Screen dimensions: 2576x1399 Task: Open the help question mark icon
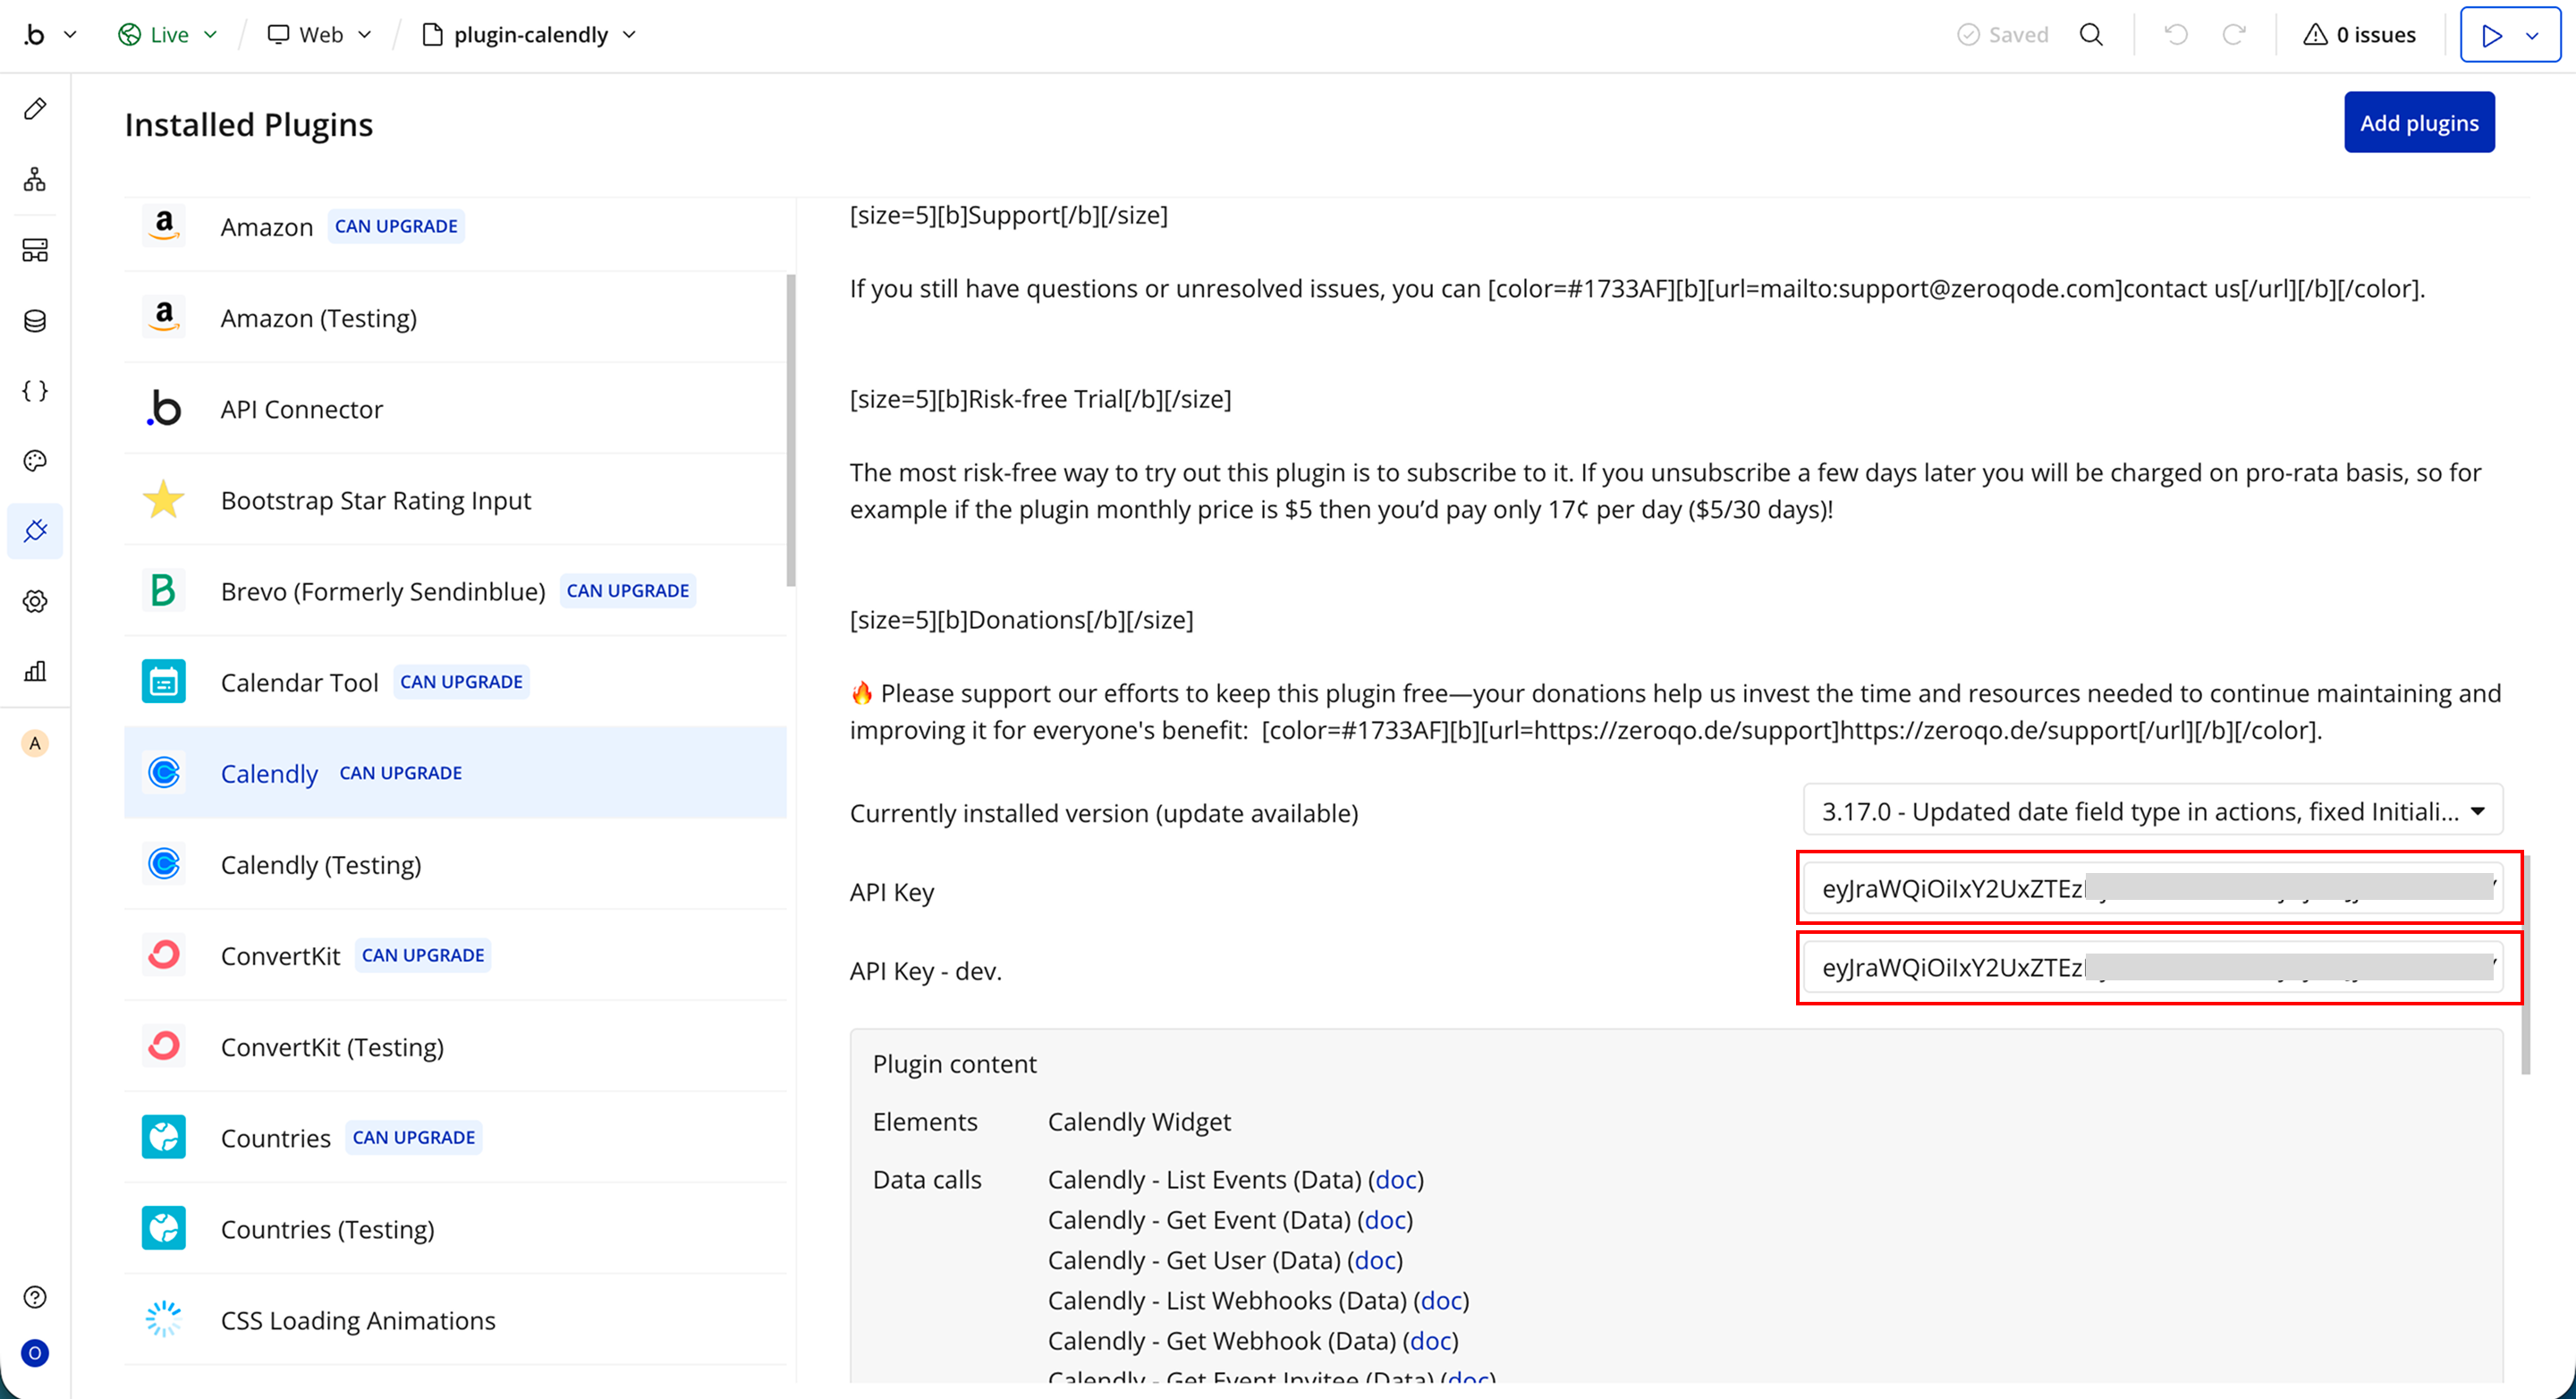tap(35, 1297)
